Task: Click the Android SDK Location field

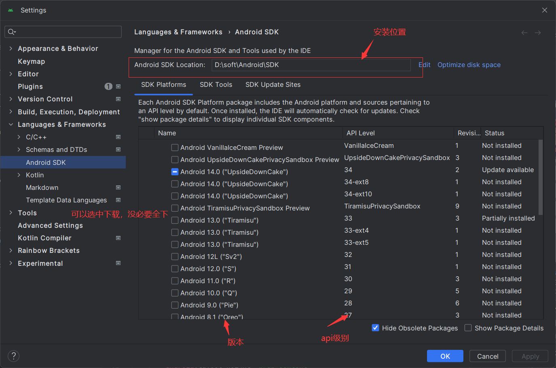Action: (x=311, y=65)
